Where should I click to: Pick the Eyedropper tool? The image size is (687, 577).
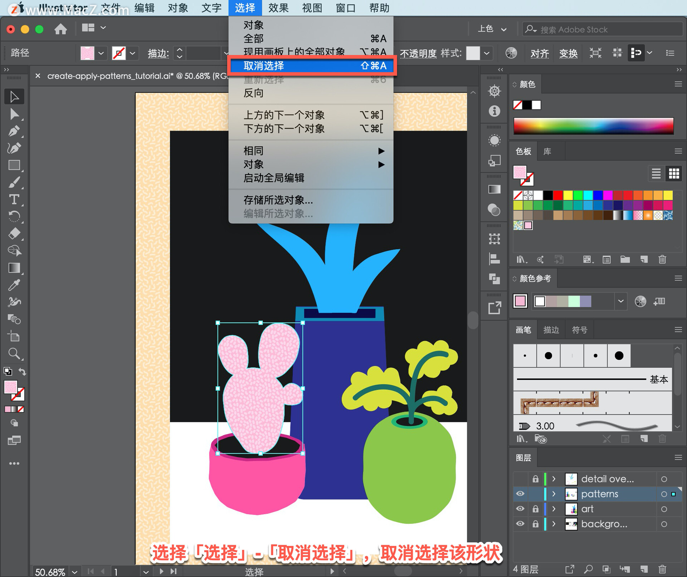14,285
